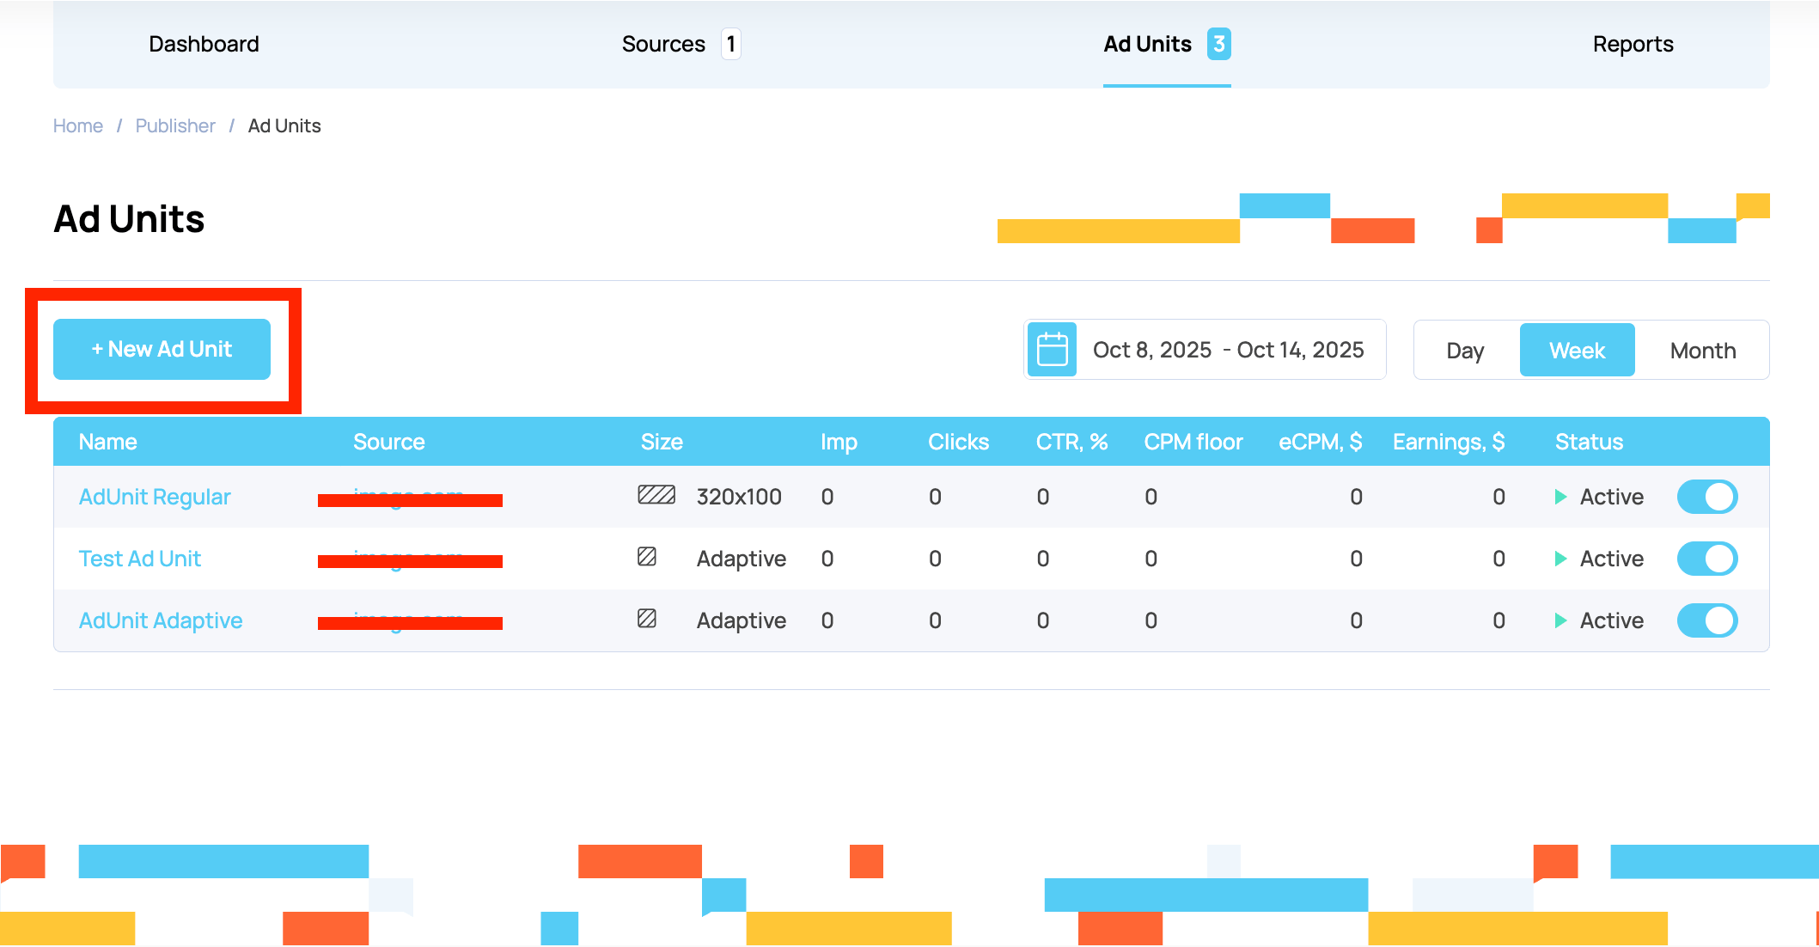Switch to Month view

1701,350
